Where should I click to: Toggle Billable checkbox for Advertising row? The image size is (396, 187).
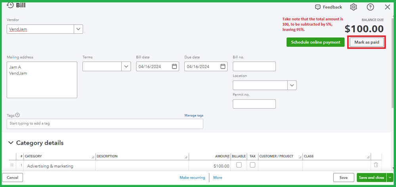(x=239, y=165)
